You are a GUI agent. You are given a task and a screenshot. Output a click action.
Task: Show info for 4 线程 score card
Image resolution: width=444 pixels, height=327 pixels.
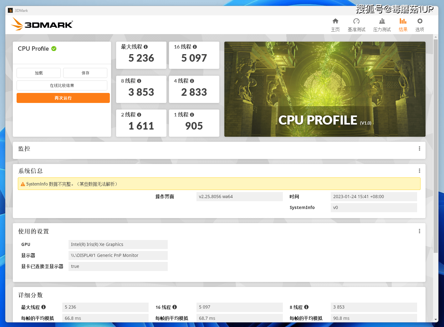[x=192, y=81]
